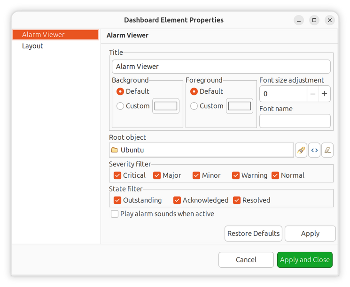This screenshot has width=350, height=287.
Task: Open the foreground custom color swatch
Action: coord(240,106)
